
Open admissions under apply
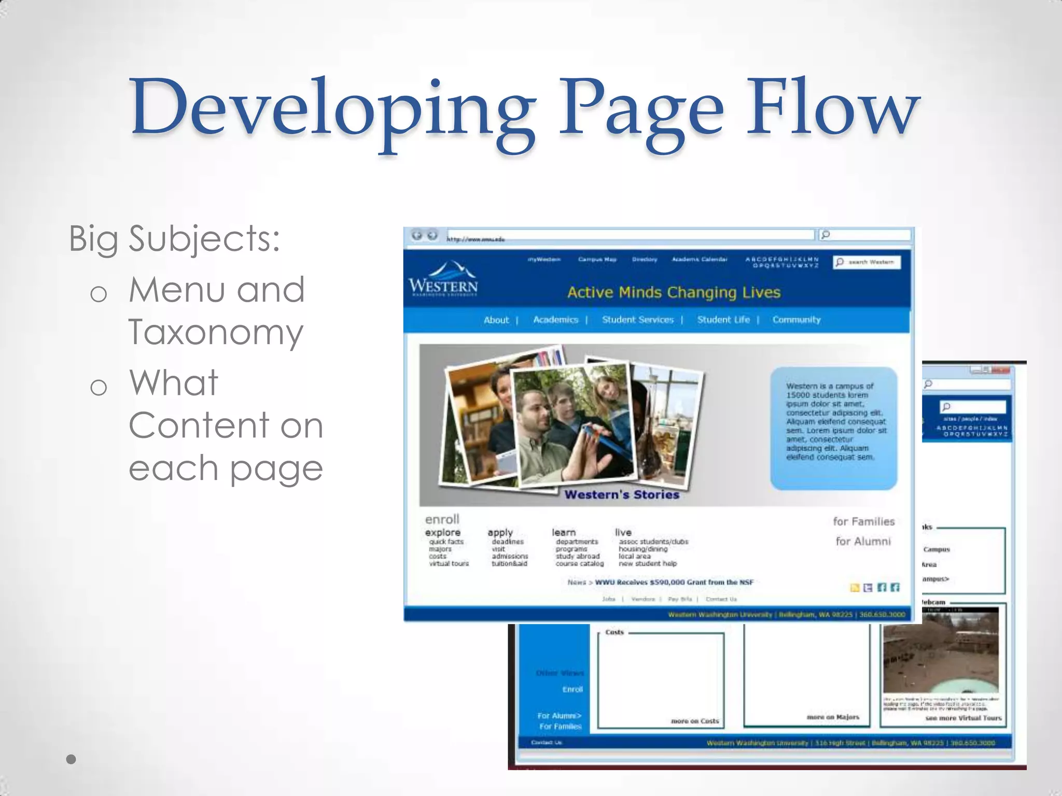tap(510, 556)
